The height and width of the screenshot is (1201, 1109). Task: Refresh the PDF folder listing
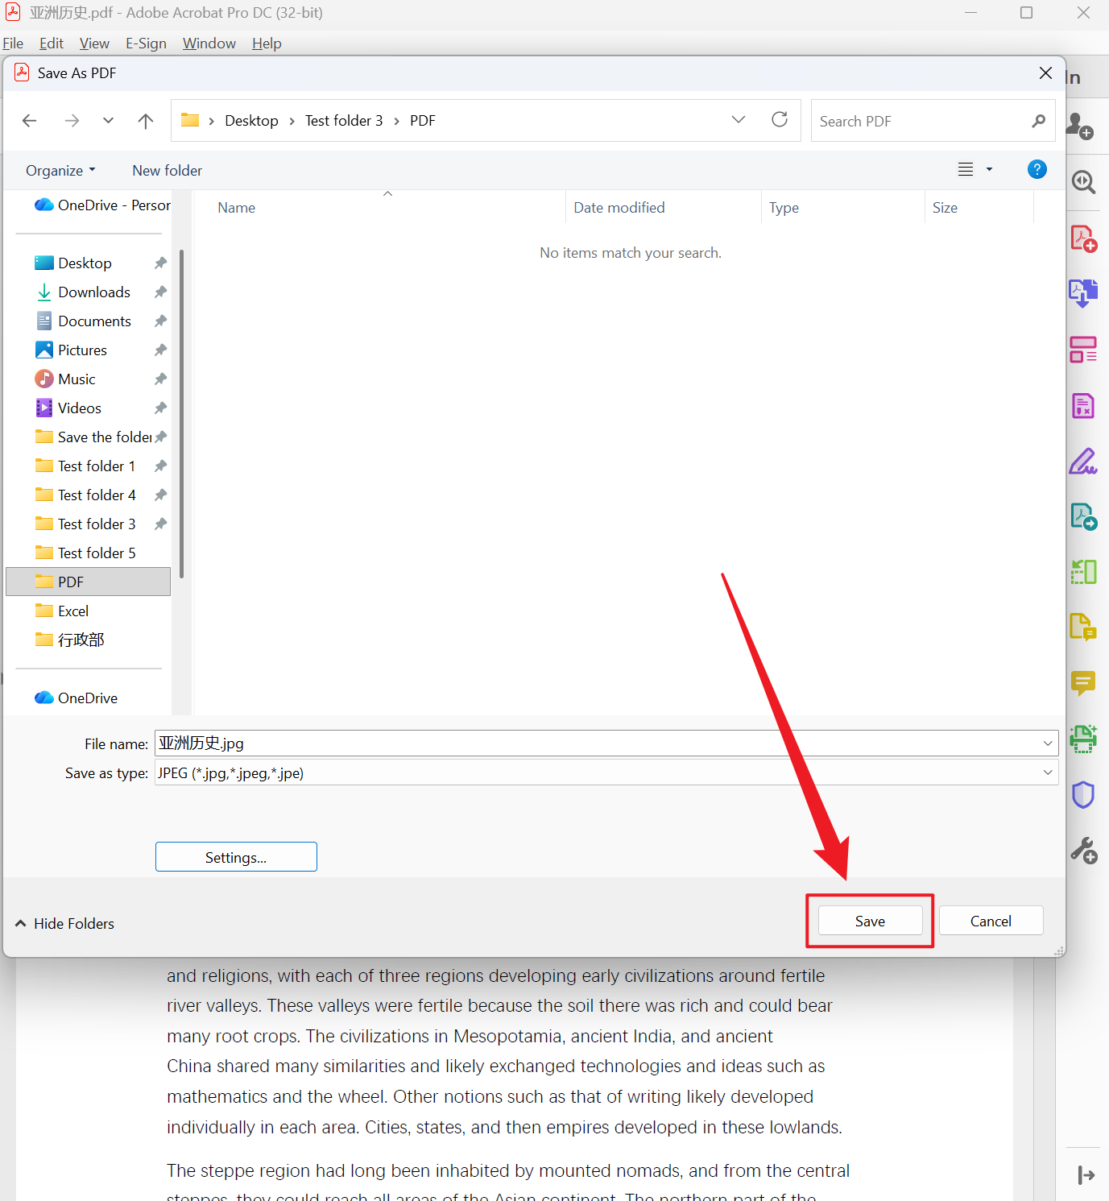pyautogui.click(x=780, y=120)
